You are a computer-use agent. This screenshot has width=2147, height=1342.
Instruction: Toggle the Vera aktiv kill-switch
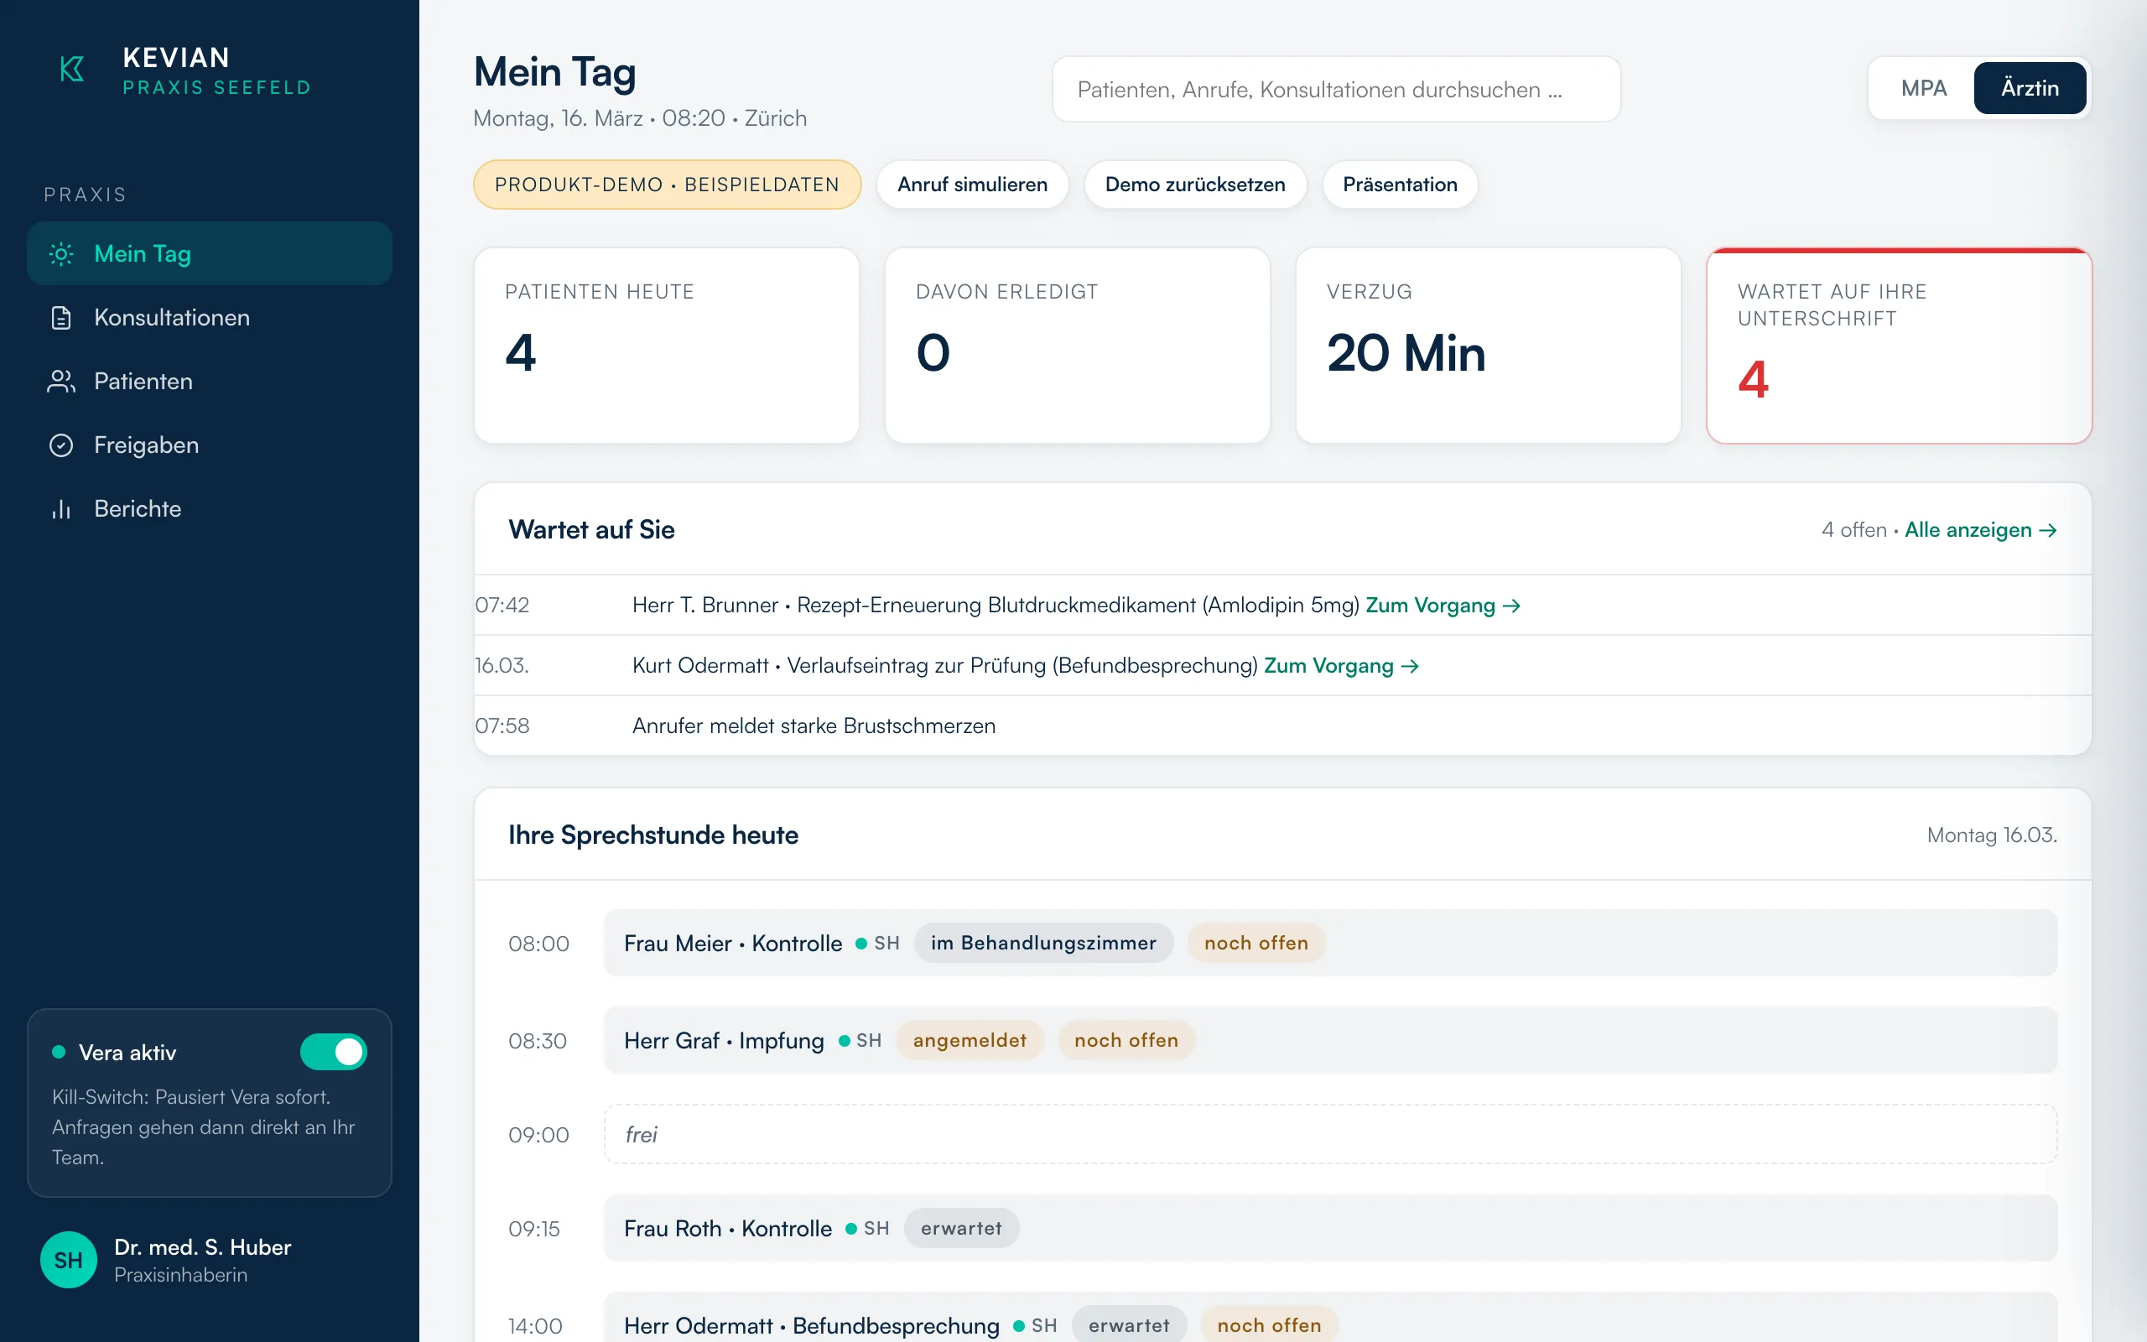[334, 1052]
